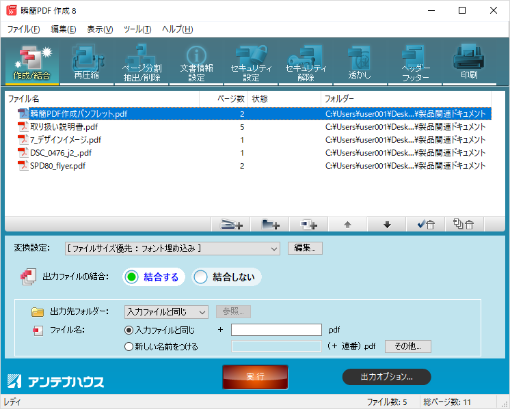Screen dimensions: 510x409
Task: Maximize the 瞬簡PDF 作成 8 window
Action: click(x=462, y=10)
